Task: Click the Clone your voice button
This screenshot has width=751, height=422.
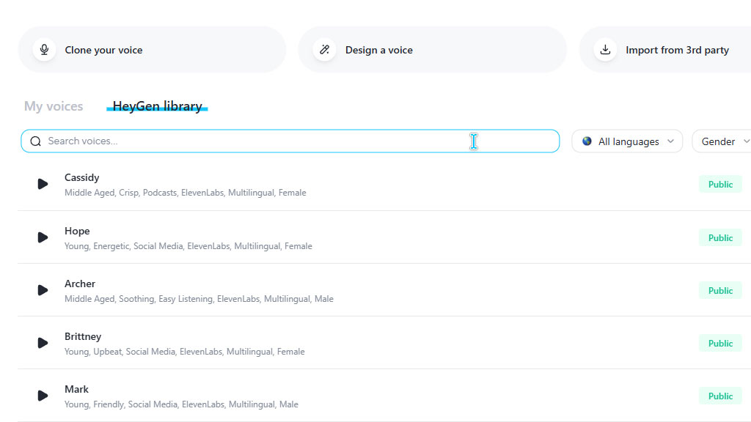Action: coord(153,50)
